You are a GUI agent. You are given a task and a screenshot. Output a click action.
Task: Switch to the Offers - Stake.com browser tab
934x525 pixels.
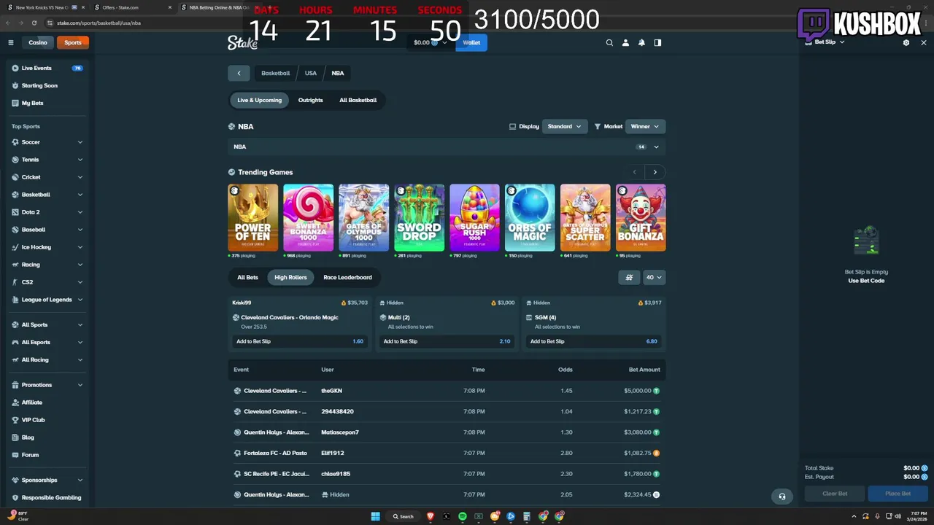[131, 7]
